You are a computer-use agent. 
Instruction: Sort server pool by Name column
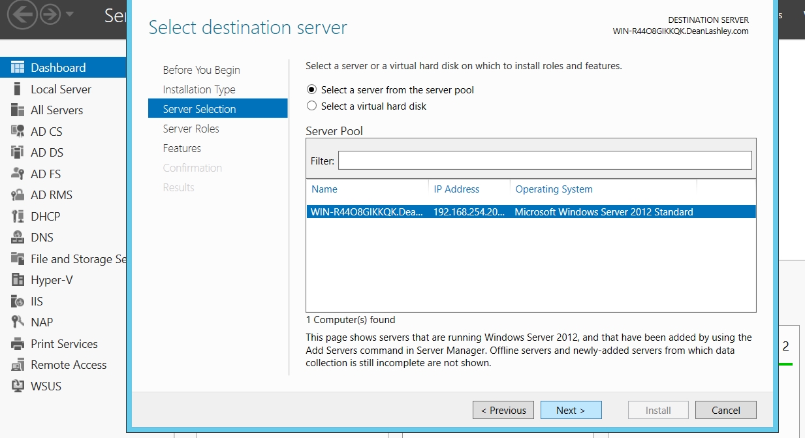coord(324,189)
